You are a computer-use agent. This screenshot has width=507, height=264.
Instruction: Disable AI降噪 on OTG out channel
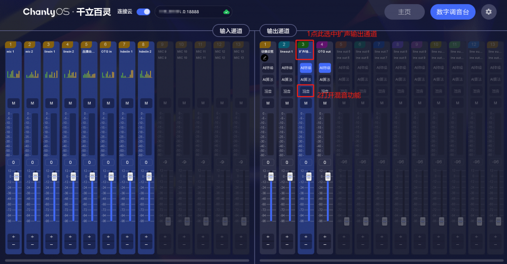point(324,68)
